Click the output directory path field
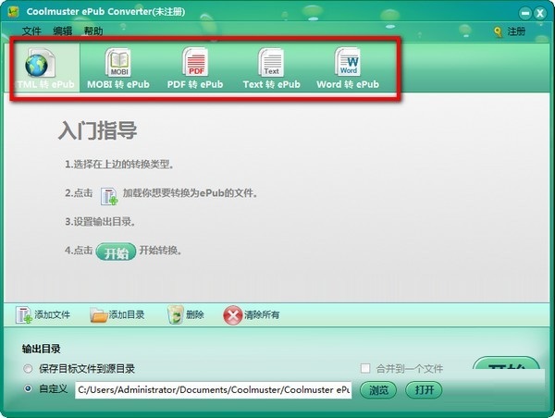This screenshot has width=555, height=418. (x=214, y=389)
